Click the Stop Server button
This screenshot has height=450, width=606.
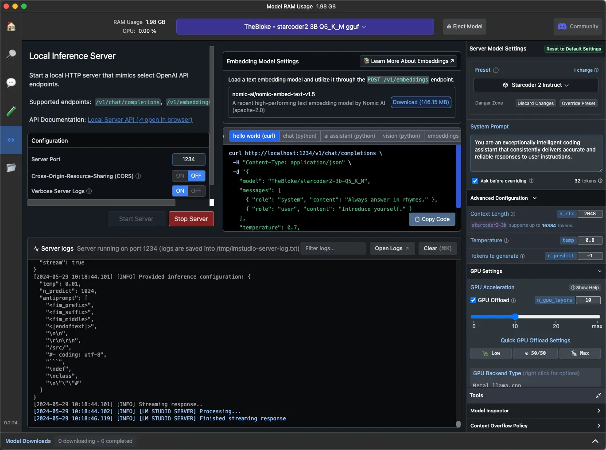(x=191, y=219)
